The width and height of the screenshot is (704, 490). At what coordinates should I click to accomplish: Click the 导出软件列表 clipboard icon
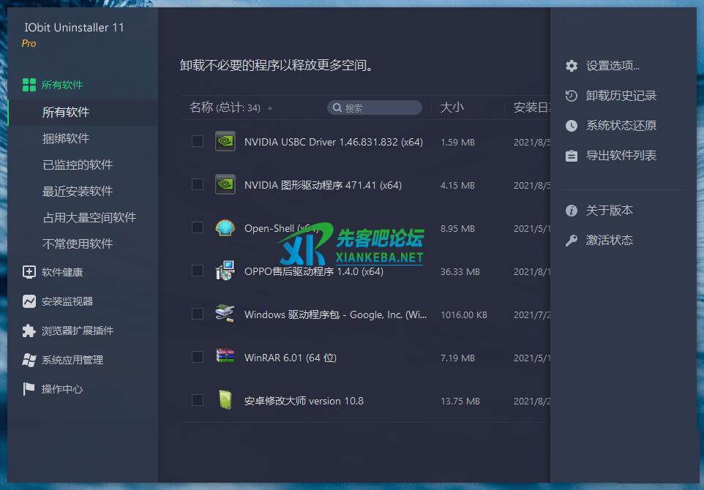[572, 156]
